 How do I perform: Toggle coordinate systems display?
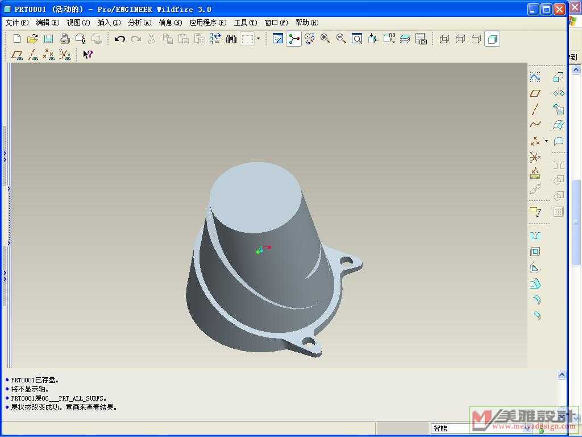(x=65, y=55)
